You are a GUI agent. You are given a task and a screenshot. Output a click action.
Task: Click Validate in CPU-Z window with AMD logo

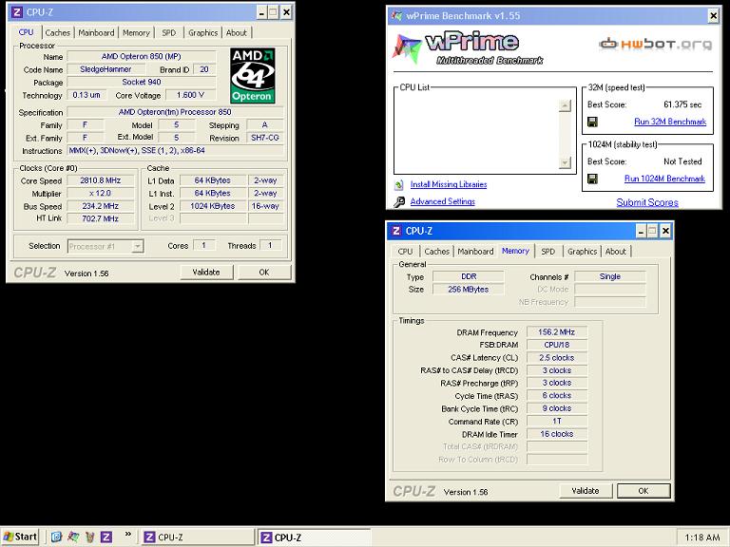click(x=206, y=273)
